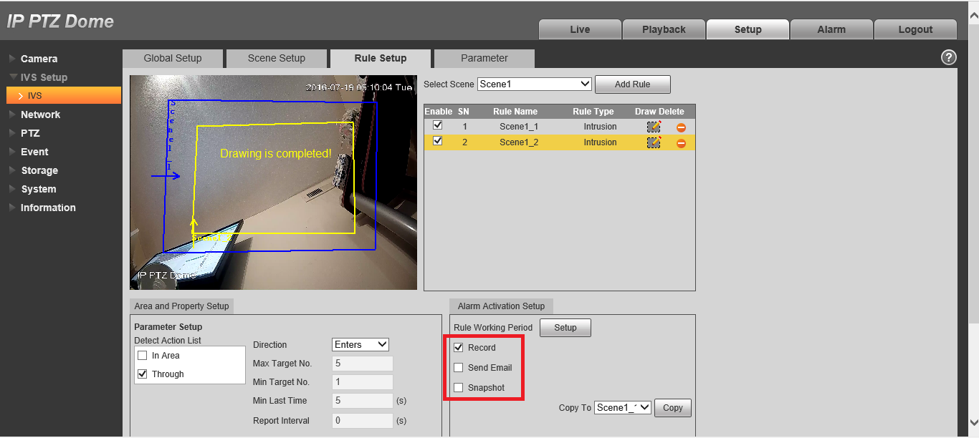Image resolution: width=979 pixels, height=438 pixels.
Task: Click the Copy button
Action: tap(673, 408)
